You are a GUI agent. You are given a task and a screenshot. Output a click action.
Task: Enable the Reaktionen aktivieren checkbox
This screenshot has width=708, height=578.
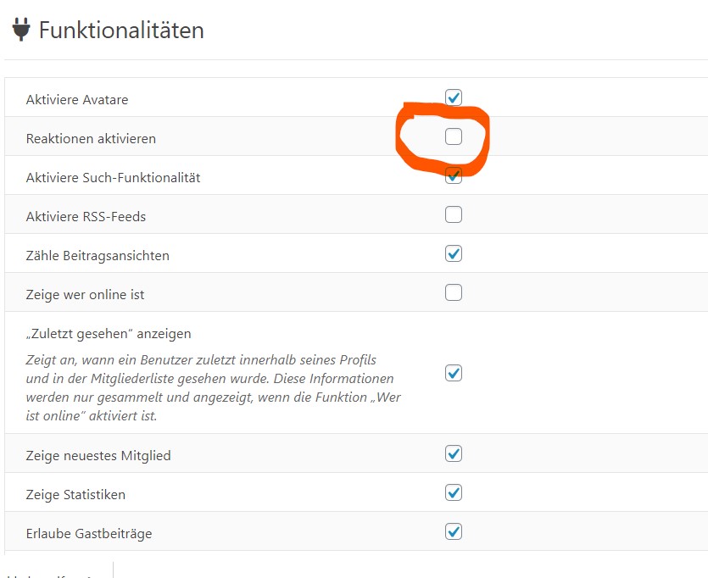pyautogui.click(x=454, y=136)
